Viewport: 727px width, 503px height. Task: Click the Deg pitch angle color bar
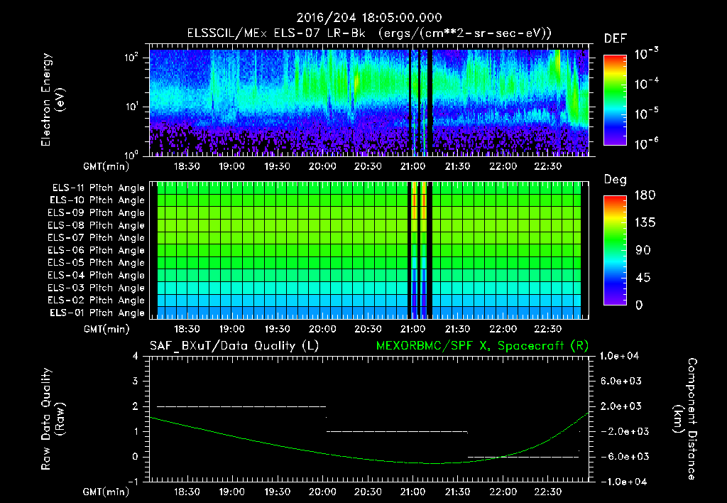click(616, 250)
